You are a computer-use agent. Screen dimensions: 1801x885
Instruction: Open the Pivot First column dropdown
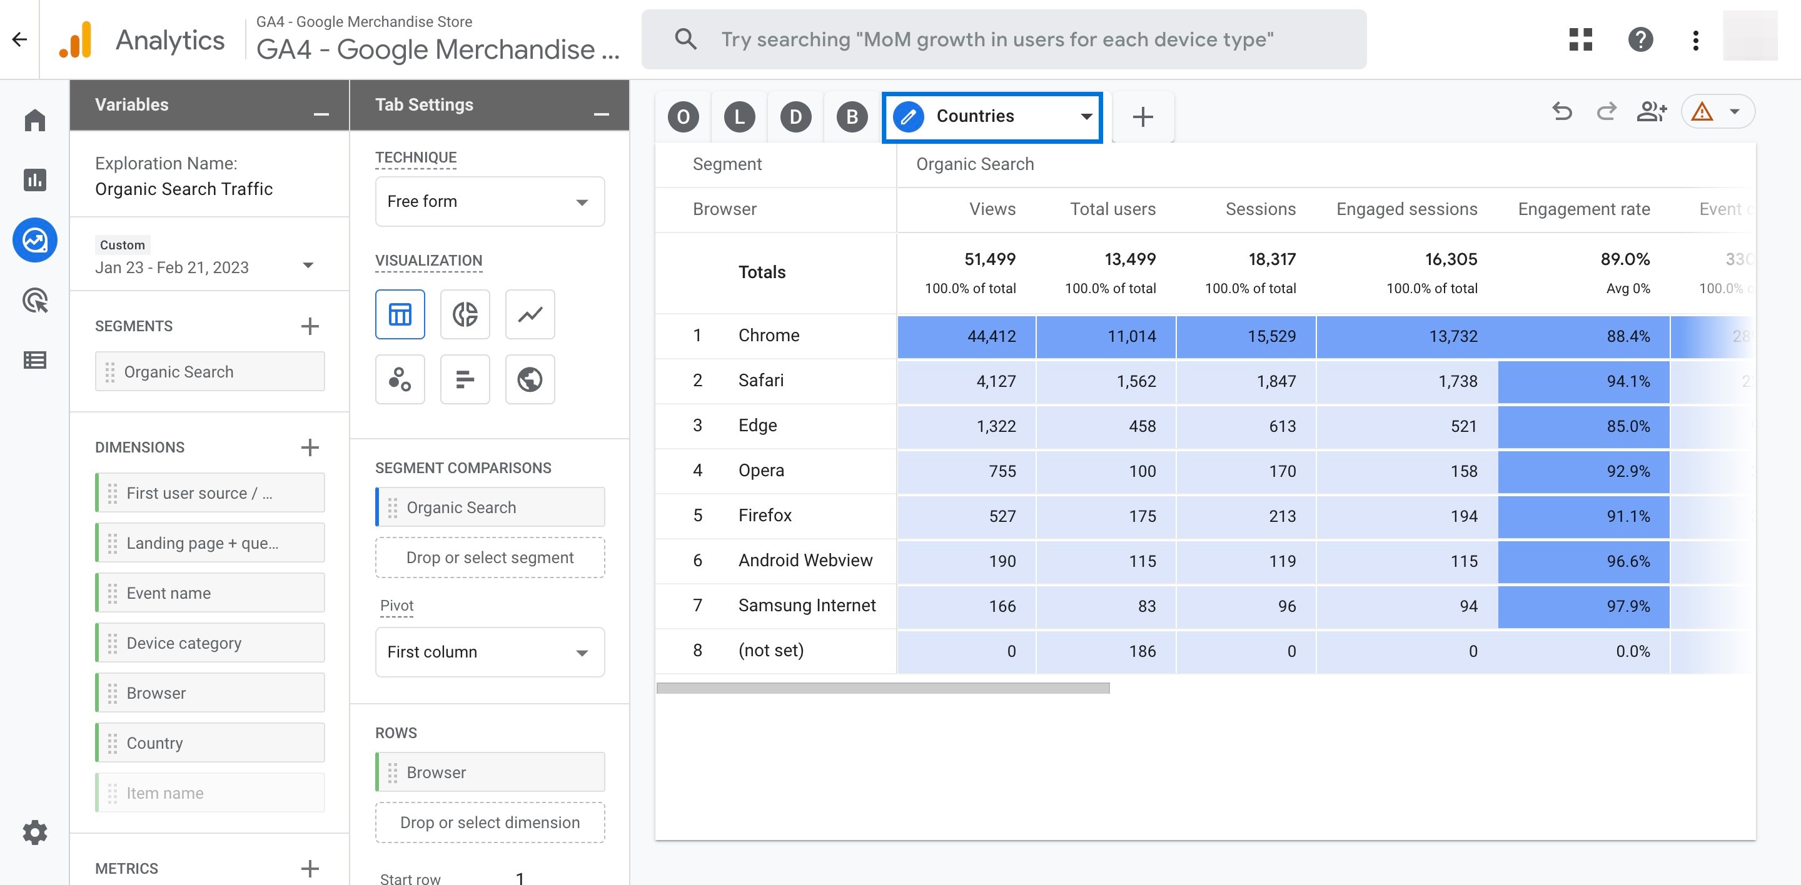[x=490, y=652]
